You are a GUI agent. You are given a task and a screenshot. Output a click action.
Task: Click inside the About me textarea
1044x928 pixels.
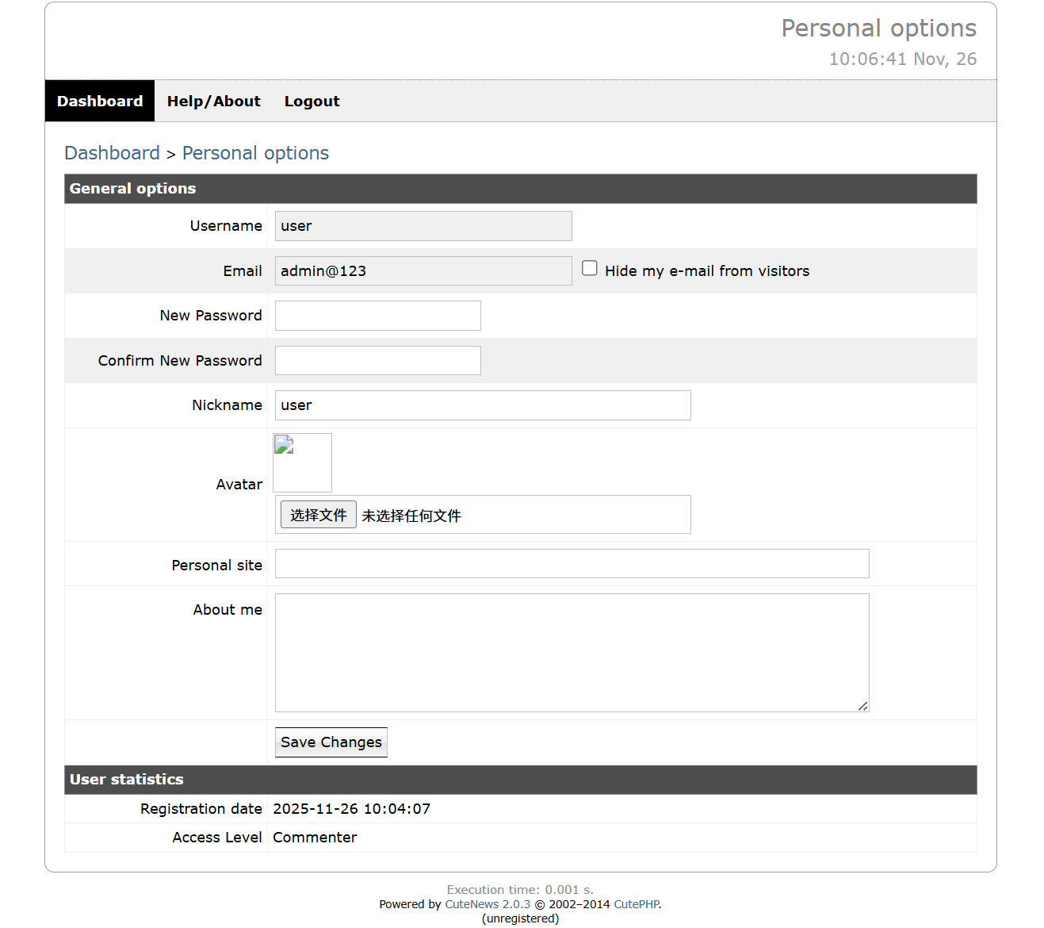(x=572, y=652)
